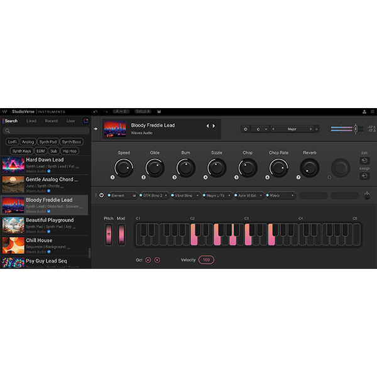
Task: Toggle the GTR Stmp 2 bypass dot
Action: point(141,195)
